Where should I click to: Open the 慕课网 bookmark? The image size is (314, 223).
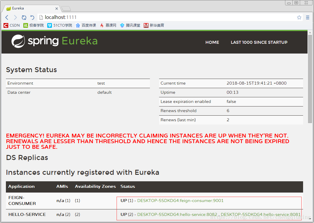click(108, 25)
